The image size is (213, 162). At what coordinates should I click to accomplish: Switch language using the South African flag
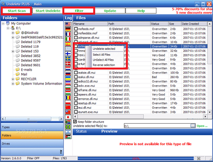click(x=68, y=122)
